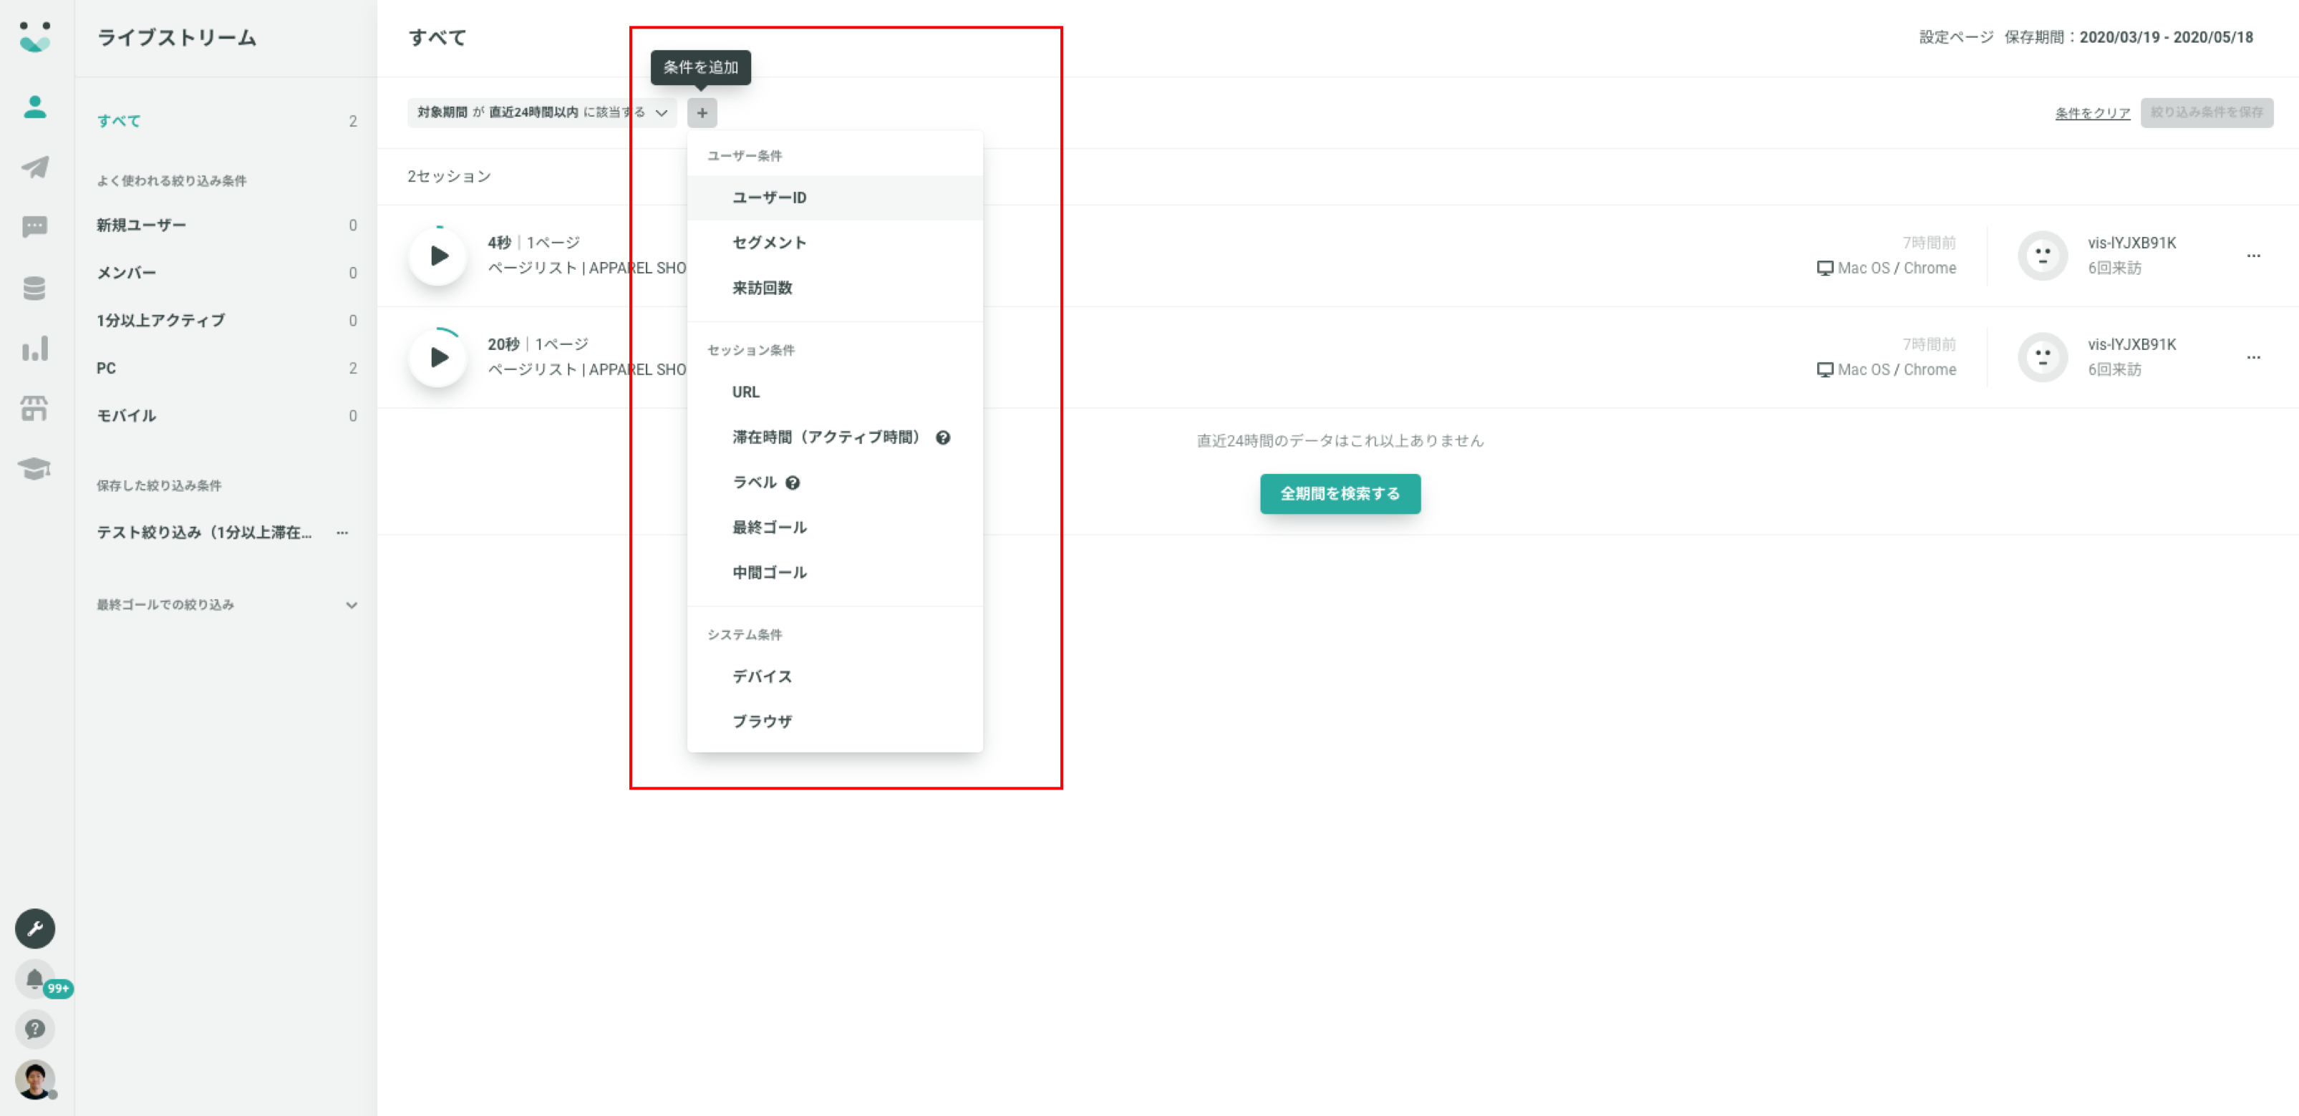Open the bar chart analytics sidebar icon
The width and height of the screenshot is (2299, 1116).
pyautogui.click(x=35, y=349)
